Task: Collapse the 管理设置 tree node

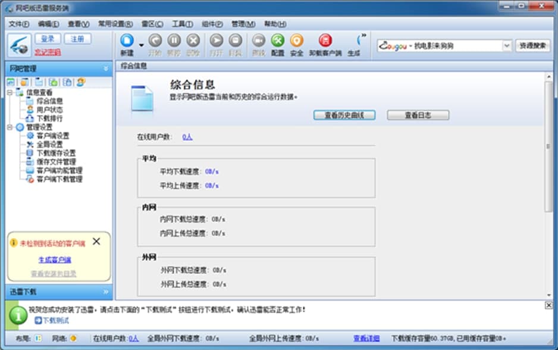Action: (10, 127)
